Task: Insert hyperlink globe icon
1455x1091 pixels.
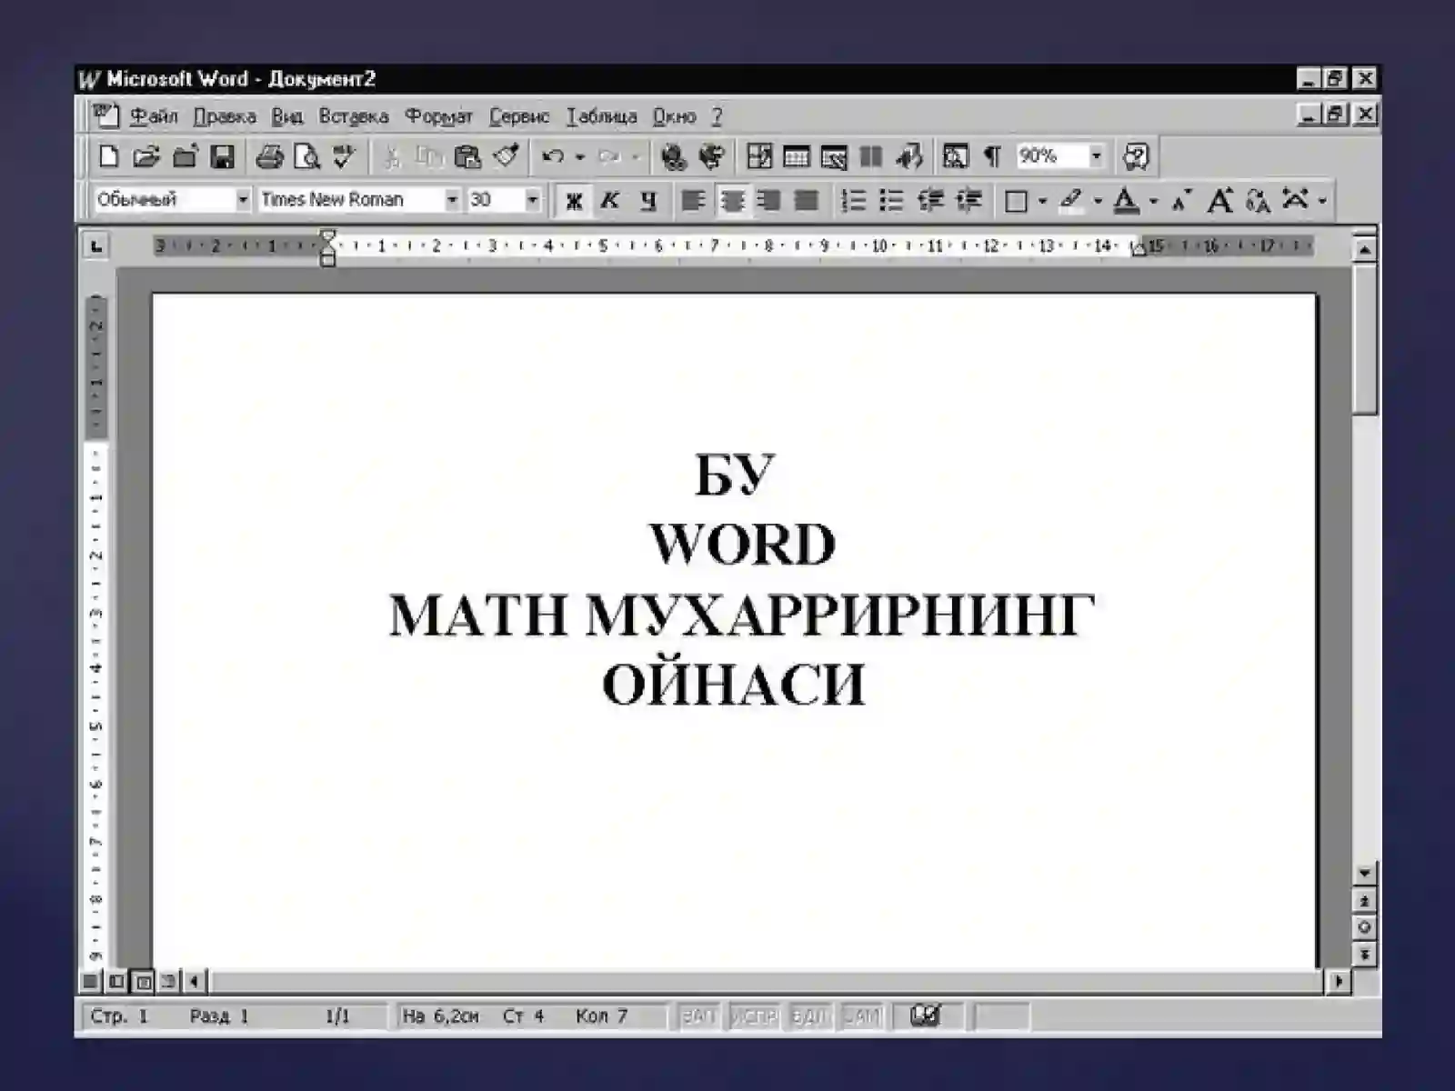Action: point(674,156)
